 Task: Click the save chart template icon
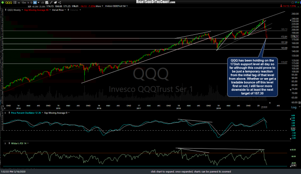point(47,2)
